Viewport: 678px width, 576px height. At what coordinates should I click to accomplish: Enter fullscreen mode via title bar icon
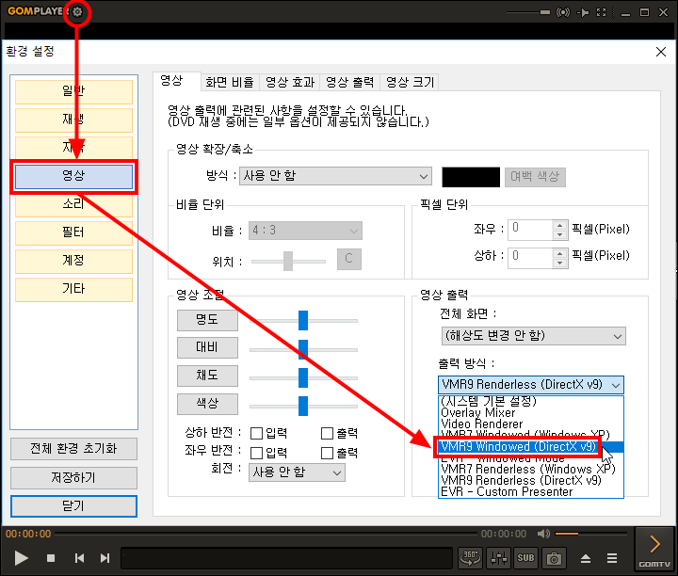point(602,12)
